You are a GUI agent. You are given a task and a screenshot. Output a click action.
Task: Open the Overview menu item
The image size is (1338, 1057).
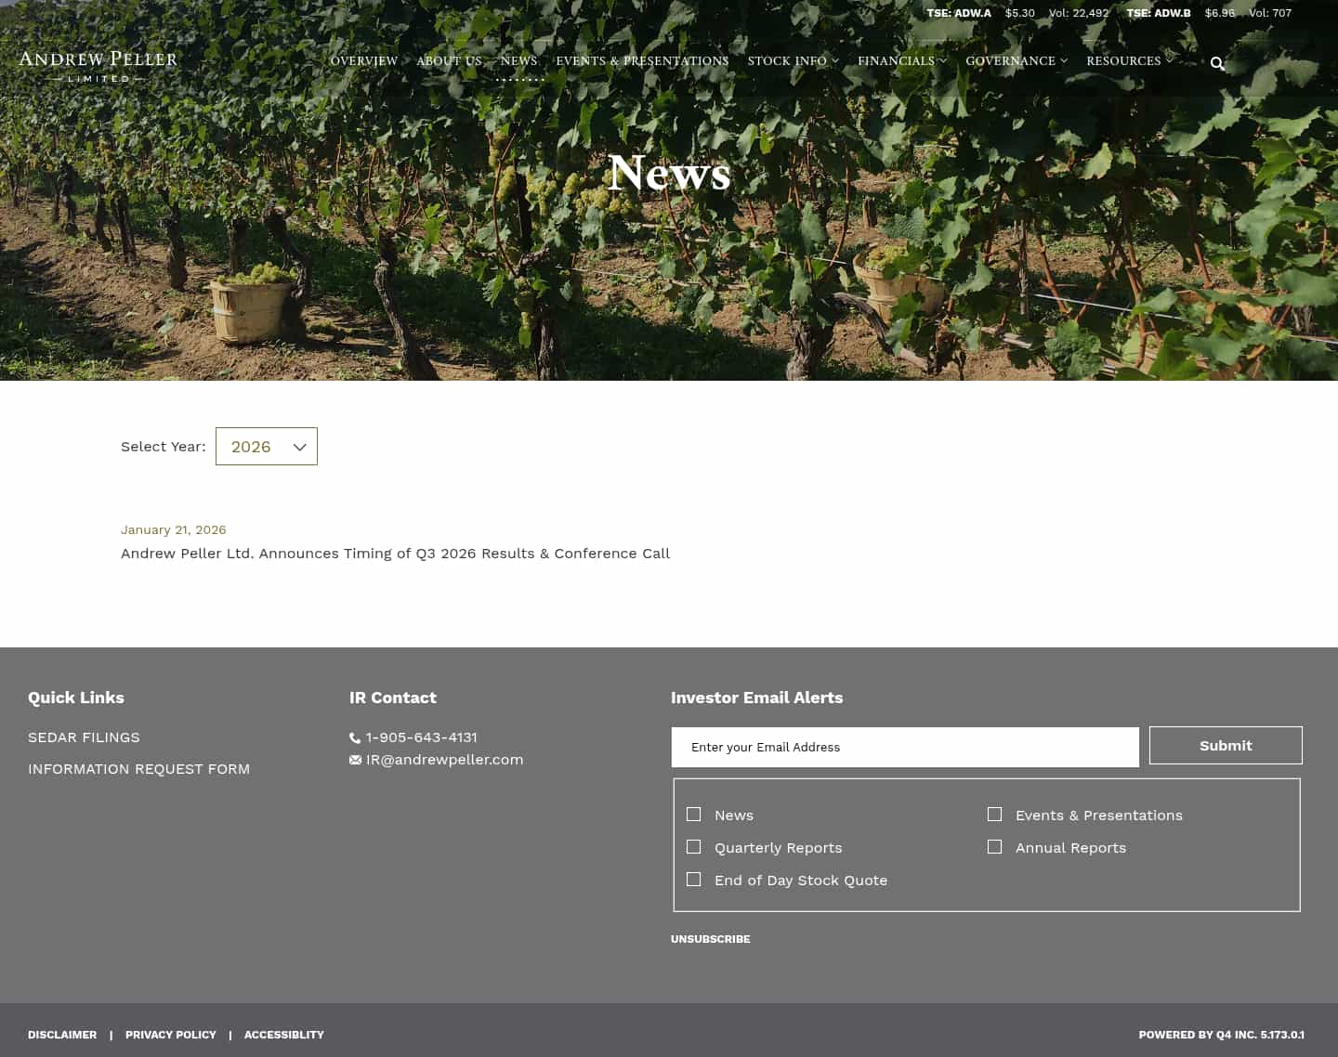coord(364,60)
